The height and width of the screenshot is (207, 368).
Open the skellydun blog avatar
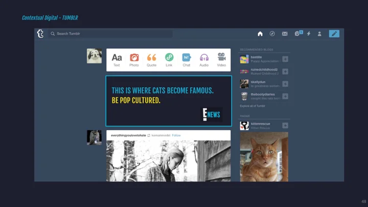[x=244, y=84]
